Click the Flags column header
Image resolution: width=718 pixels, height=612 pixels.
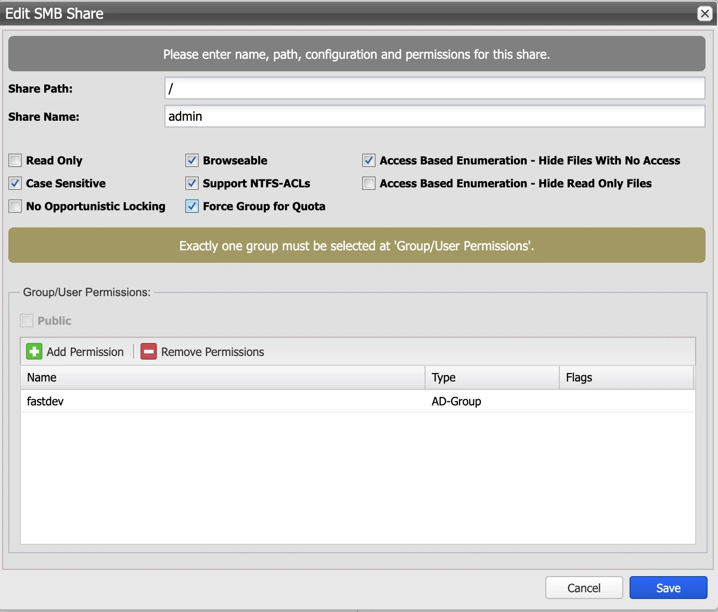tap(626, 377)
